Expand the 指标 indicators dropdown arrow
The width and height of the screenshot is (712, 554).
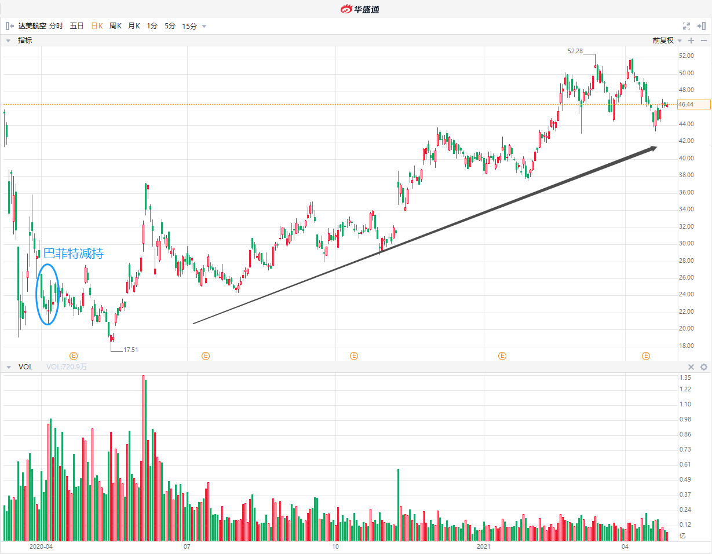9,41
